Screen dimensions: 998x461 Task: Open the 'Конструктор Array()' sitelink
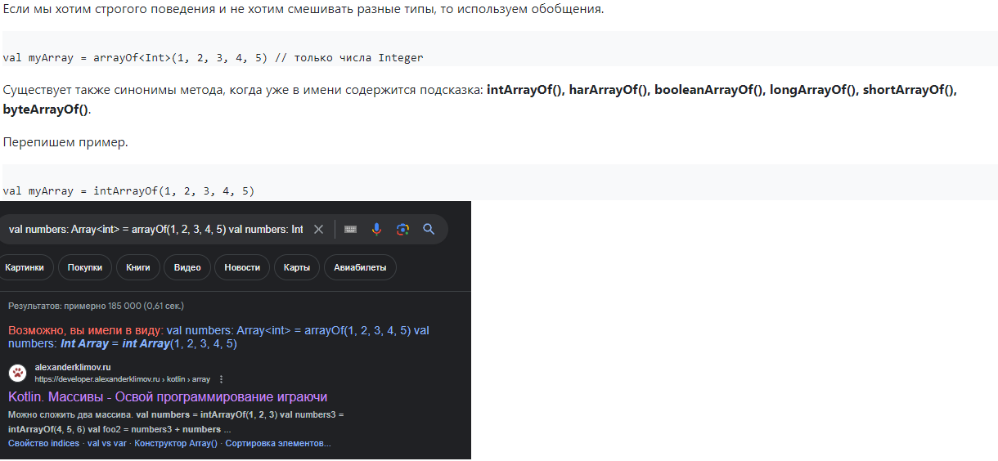coord(176,443)
